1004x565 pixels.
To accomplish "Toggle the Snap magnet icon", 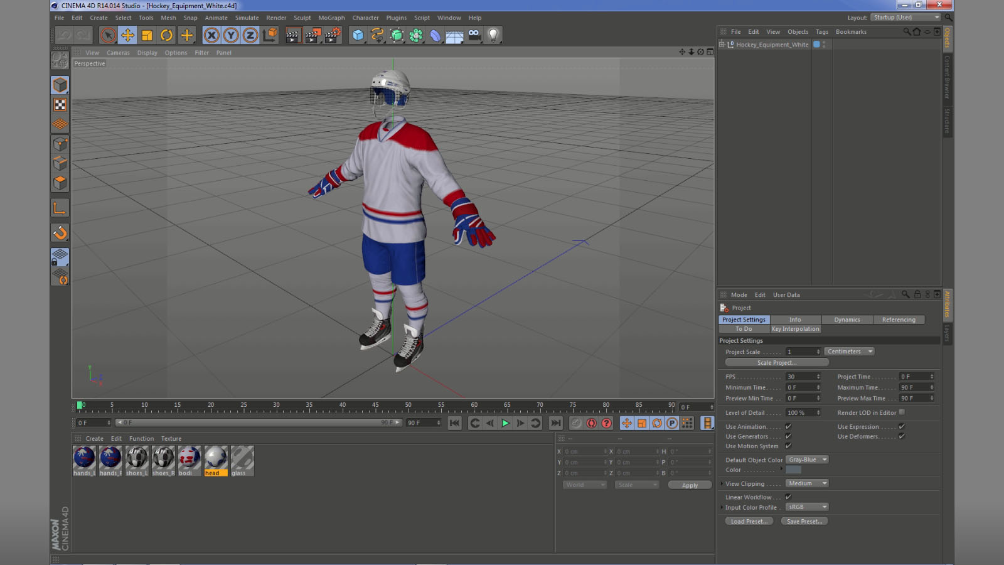I will (60, 233).
